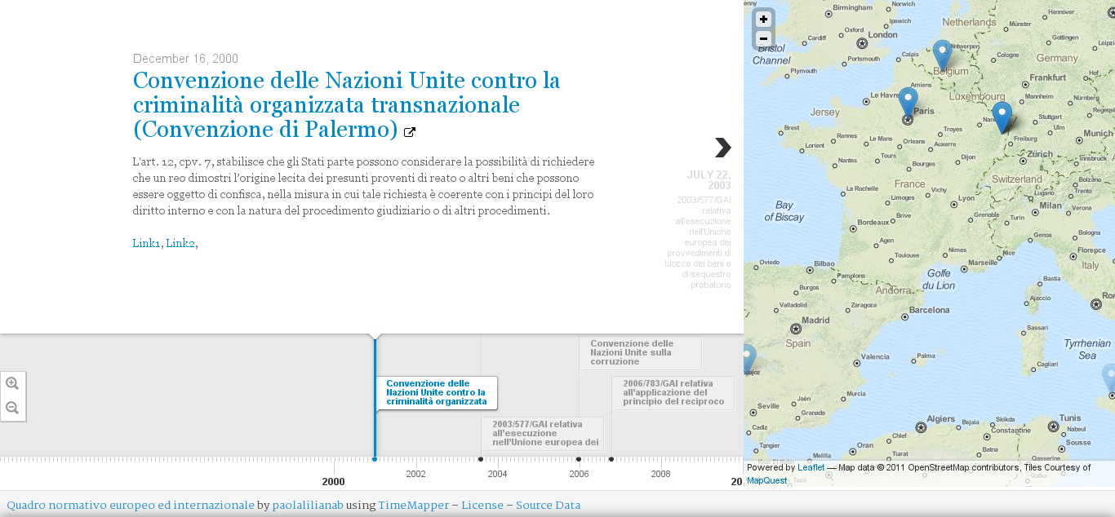
Task: Open Link1 reference
Action: pyautogui.click(x=146, y=243)
